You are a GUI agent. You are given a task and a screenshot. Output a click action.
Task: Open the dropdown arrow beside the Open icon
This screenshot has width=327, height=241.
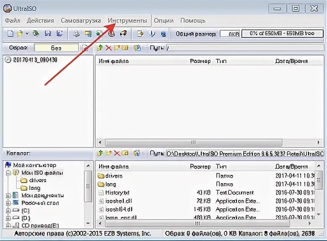tap(27, 34)
